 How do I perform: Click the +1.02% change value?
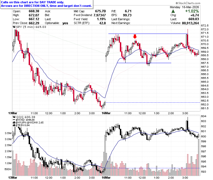[x=192, y=11]
